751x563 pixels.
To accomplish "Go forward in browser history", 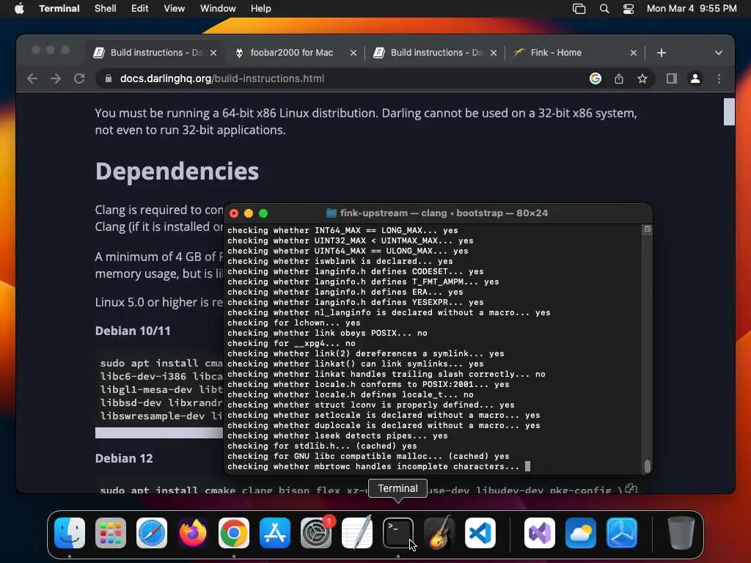I will pos(56,78).
